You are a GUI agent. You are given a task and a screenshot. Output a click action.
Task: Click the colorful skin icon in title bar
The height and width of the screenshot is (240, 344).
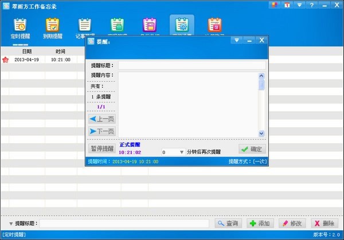pyautogui.click(x=275, y=5)
